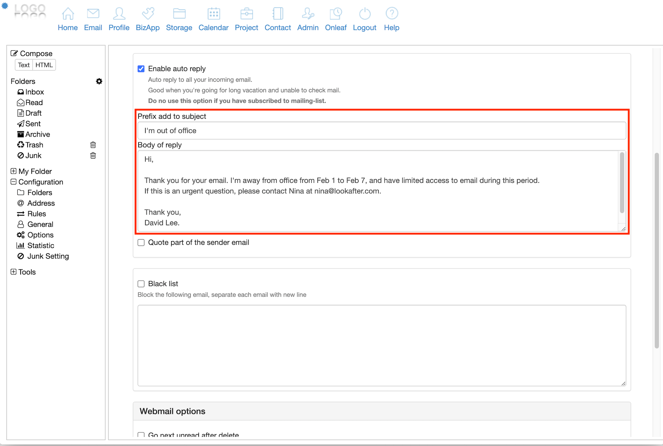Check Quote part of the sender email

coord(141,243)
